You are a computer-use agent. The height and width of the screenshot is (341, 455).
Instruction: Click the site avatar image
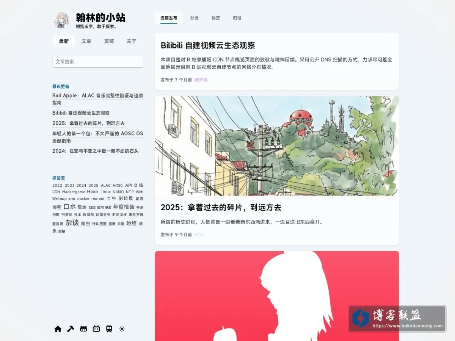(x=61, y=20)
